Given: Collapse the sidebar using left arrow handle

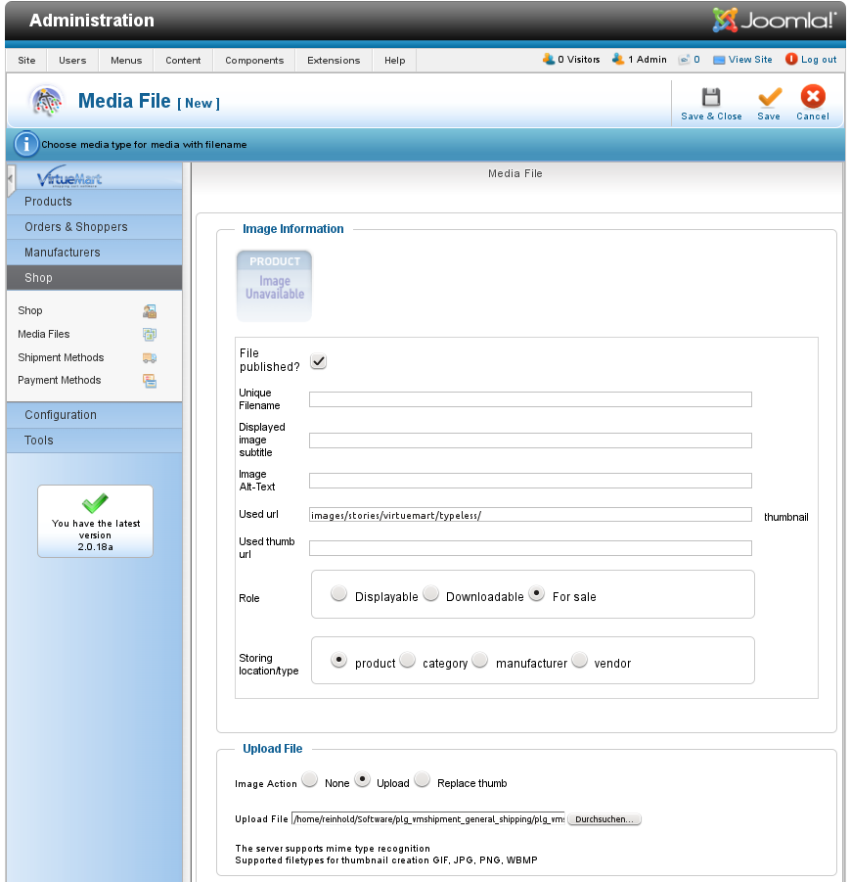Looking at the screenshot, I should click(11, 179).
